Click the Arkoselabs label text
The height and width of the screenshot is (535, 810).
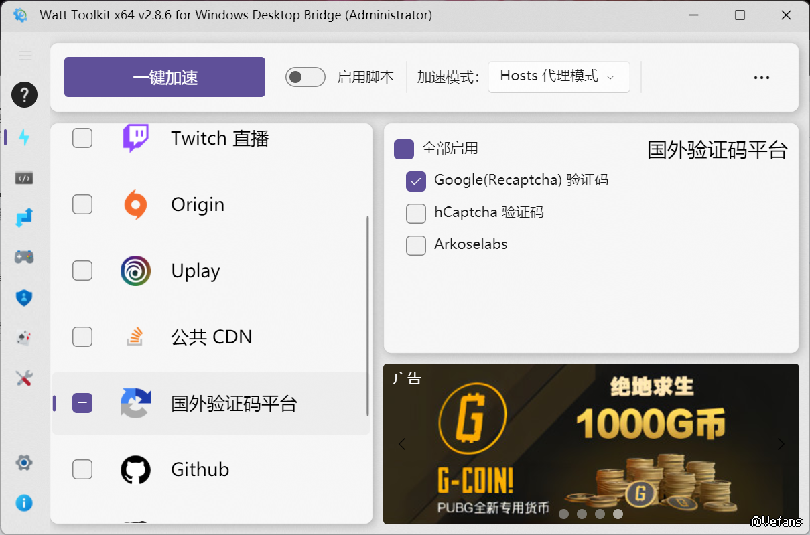471,244
